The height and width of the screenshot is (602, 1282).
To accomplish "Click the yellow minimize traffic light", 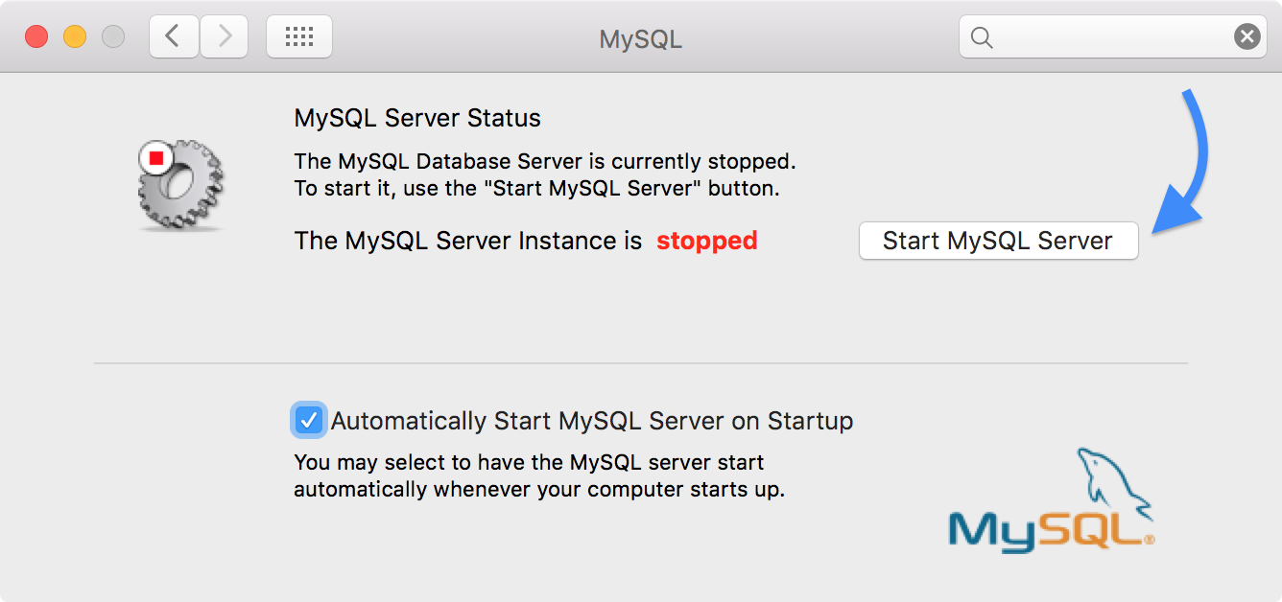I will coord(73,35).
